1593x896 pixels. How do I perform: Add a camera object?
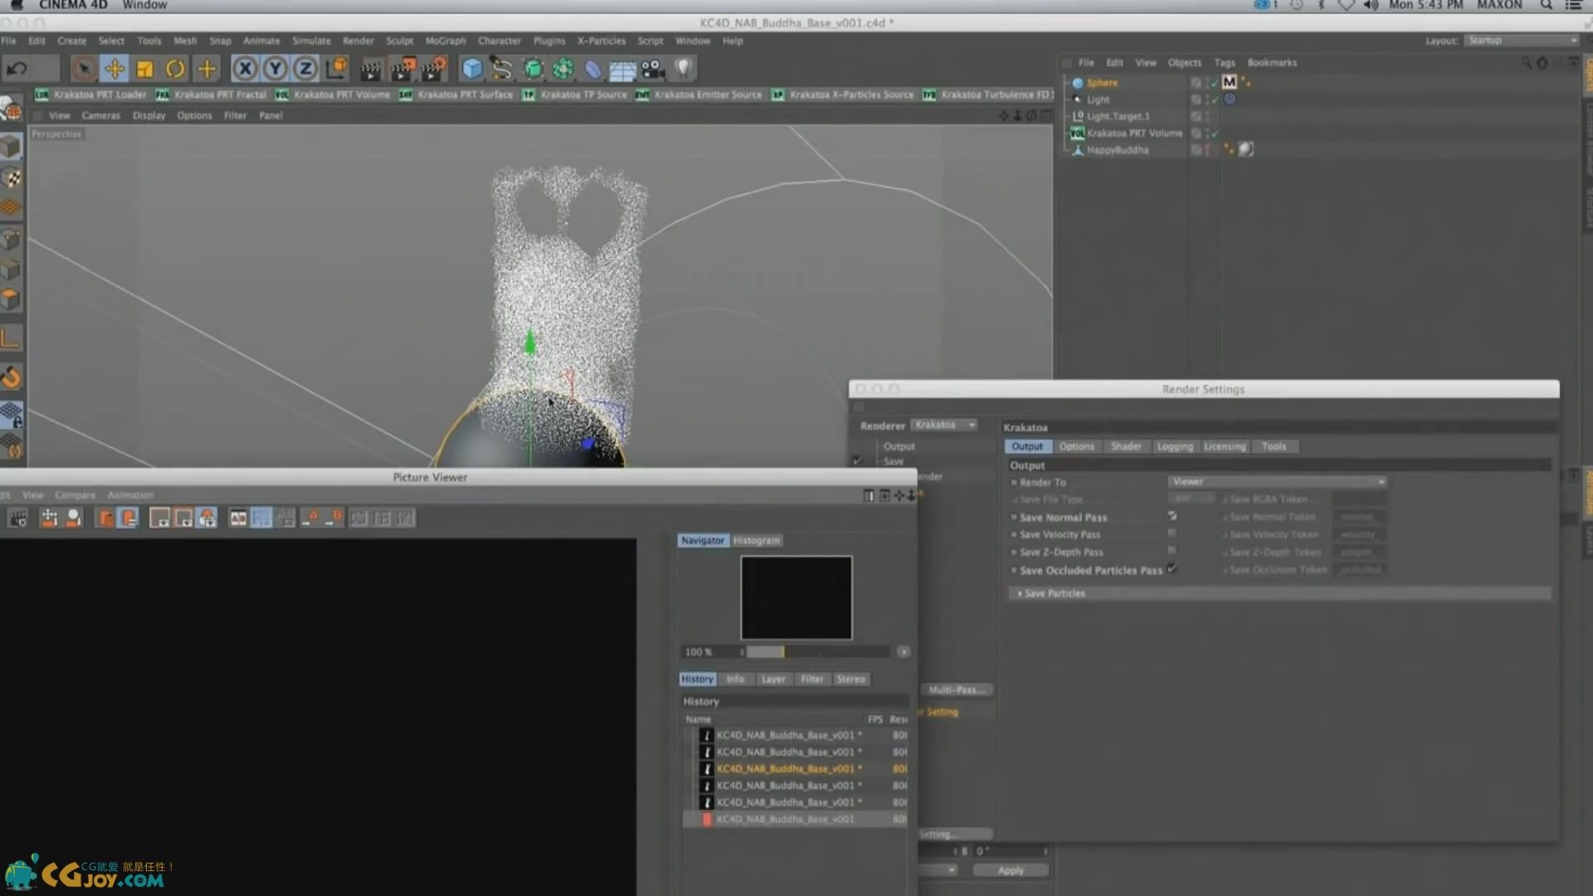653,69
